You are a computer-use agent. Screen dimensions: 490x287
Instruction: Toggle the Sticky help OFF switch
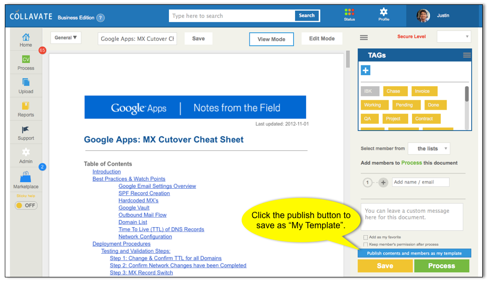[26, 206]
